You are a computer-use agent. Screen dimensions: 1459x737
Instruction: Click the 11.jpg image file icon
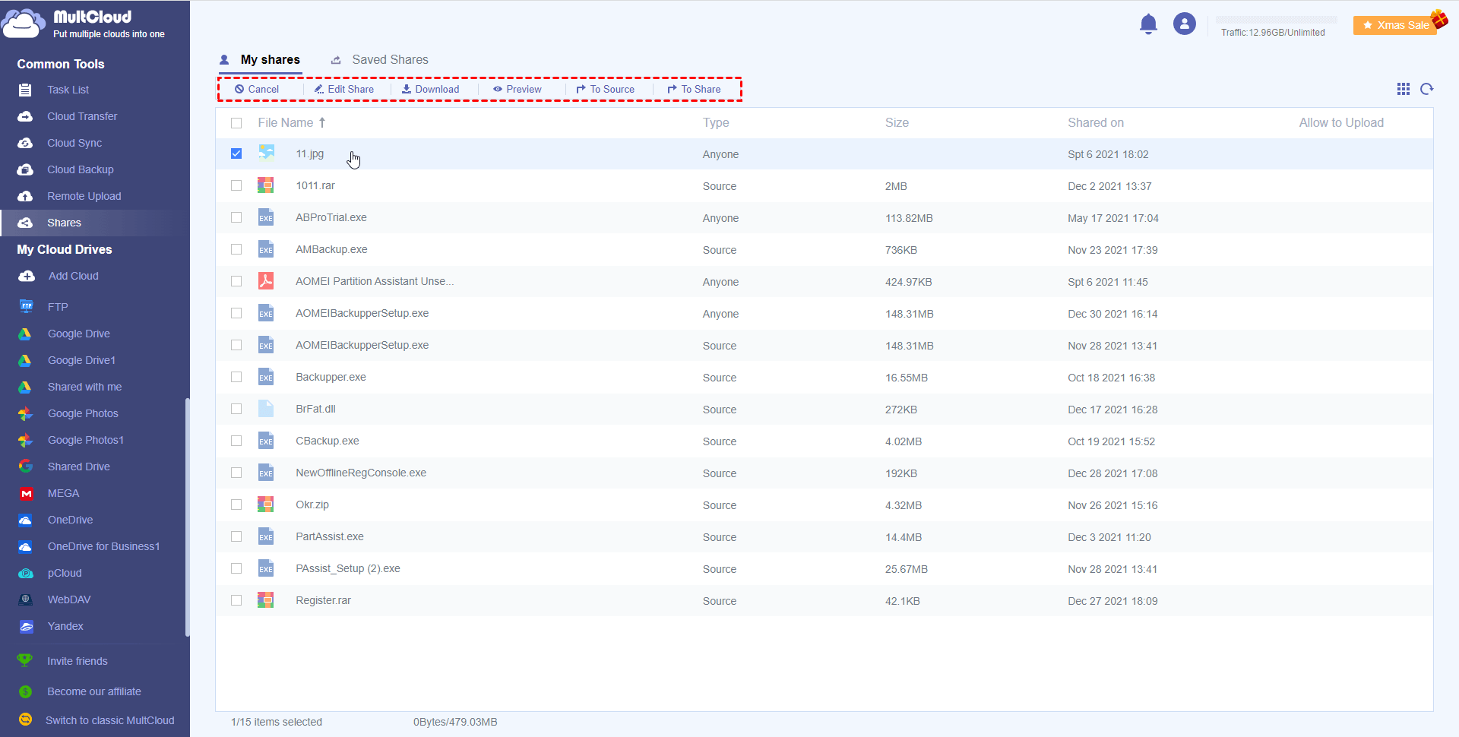click(266, 153)
